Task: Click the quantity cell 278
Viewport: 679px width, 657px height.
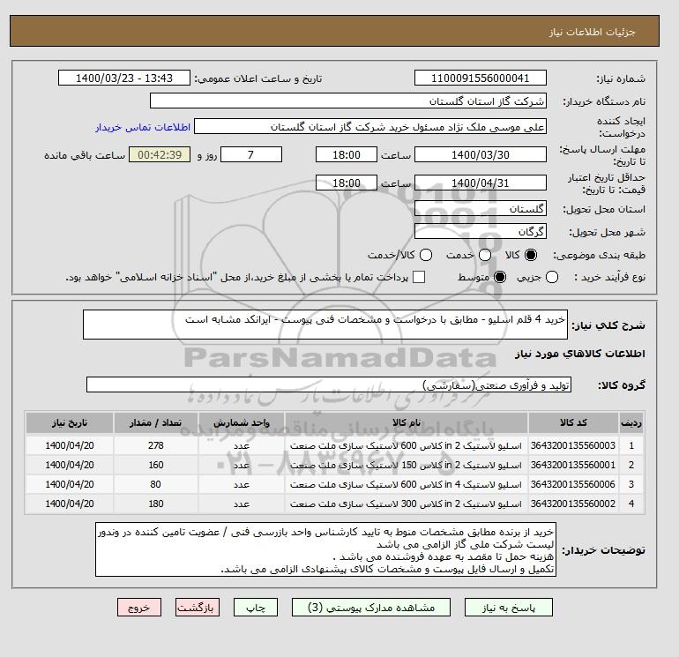Action: pos(155,445)
